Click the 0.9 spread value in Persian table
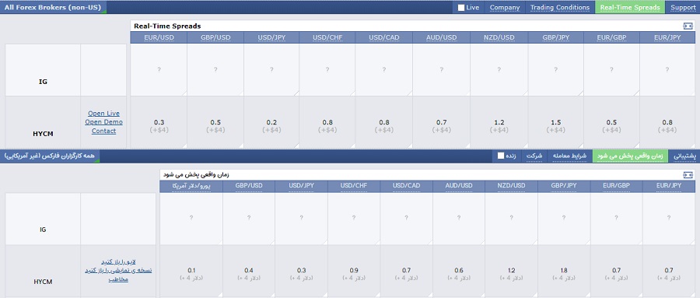The width and height of the screenshot is (700, 298). [354, 270]
